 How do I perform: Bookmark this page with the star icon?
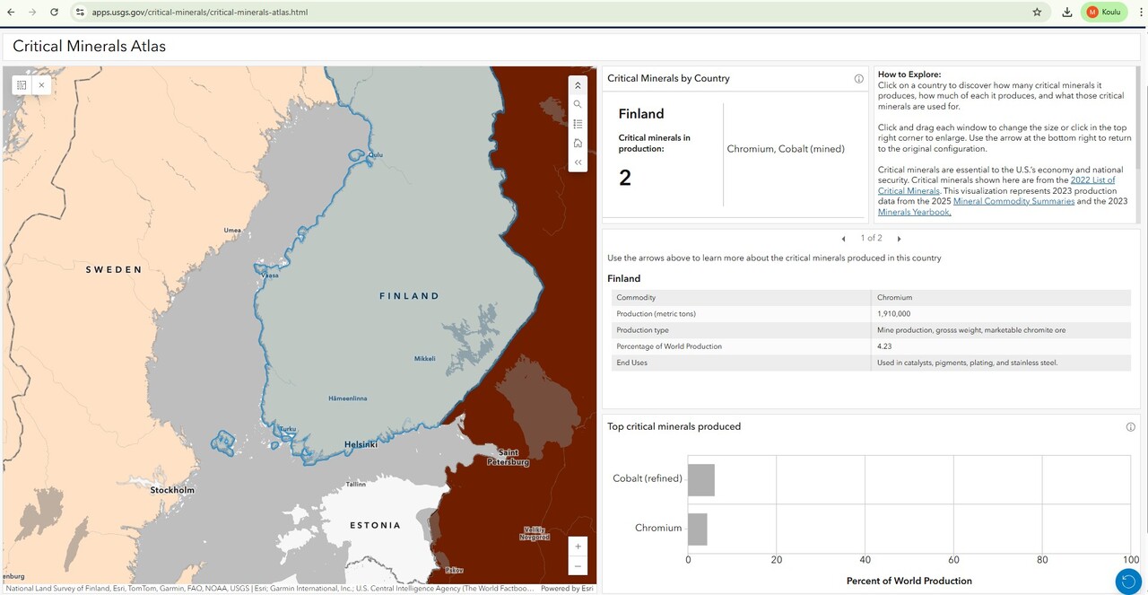click(x=1037, y=13)
